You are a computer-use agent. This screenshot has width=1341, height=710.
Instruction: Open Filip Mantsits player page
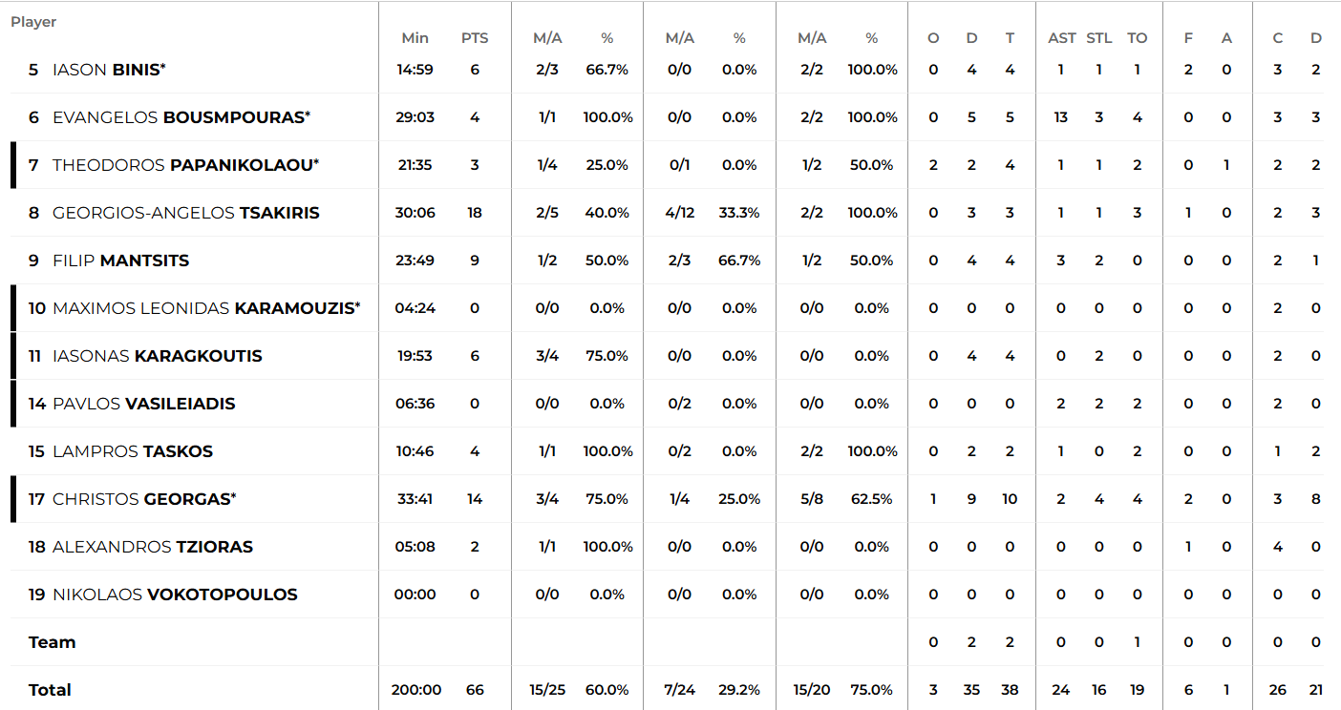point(121,261)
